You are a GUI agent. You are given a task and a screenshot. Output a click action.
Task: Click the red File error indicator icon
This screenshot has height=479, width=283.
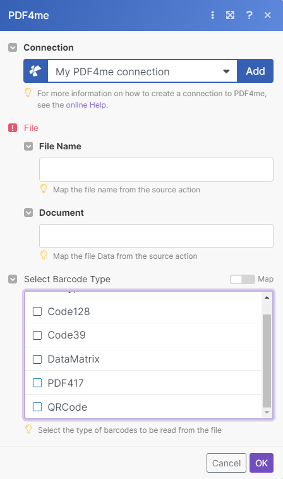pos(13,128)
